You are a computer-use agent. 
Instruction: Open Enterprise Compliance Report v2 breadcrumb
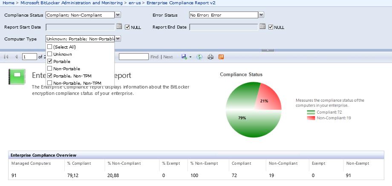pos(181,3)
